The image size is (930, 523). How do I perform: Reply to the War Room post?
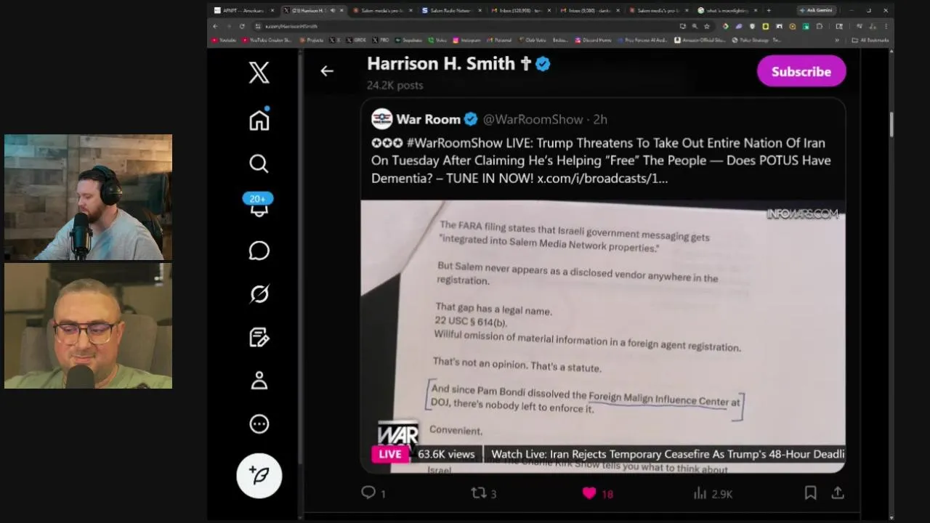[373, 493]
